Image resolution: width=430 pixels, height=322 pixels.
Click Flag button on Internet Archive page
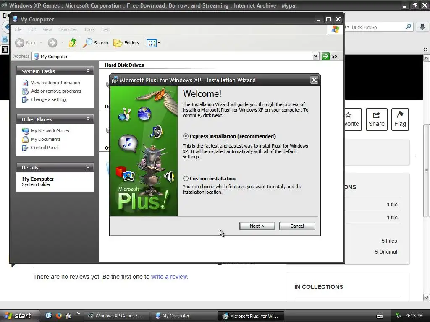(400, 119)
